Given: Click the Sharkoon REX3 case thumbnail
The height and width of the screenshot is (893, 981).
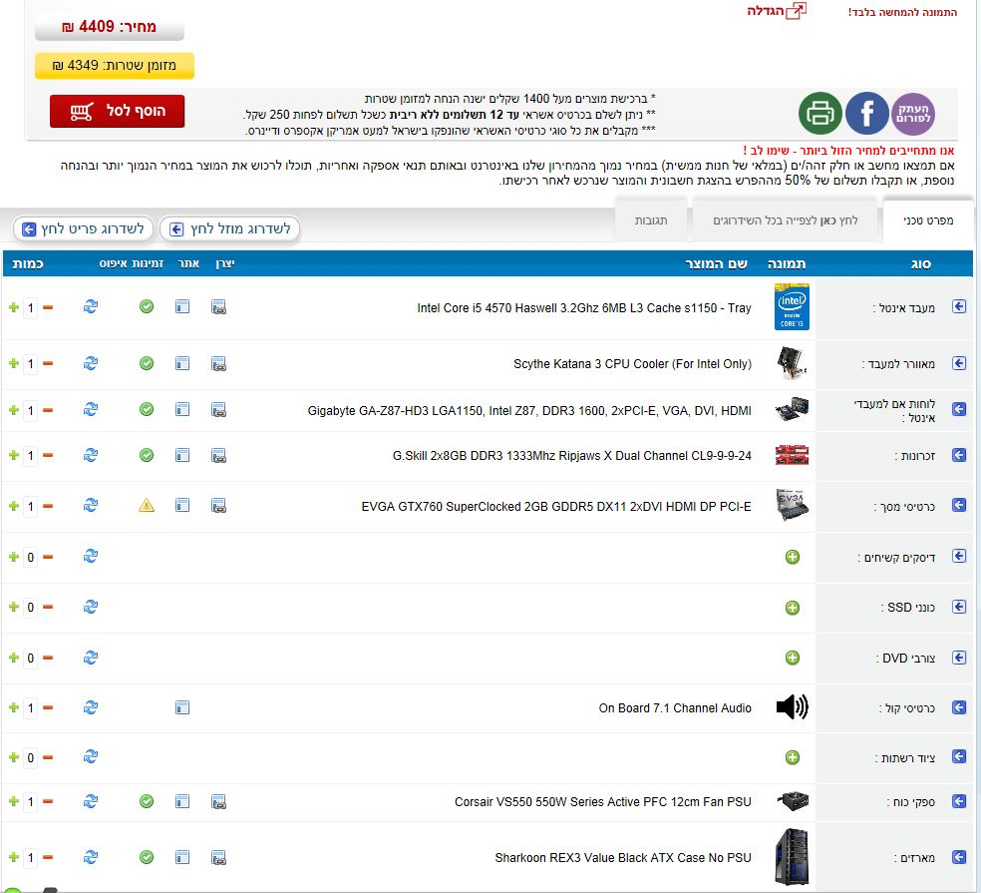Looking at the screenshot, I should click(x=792, y=856).
